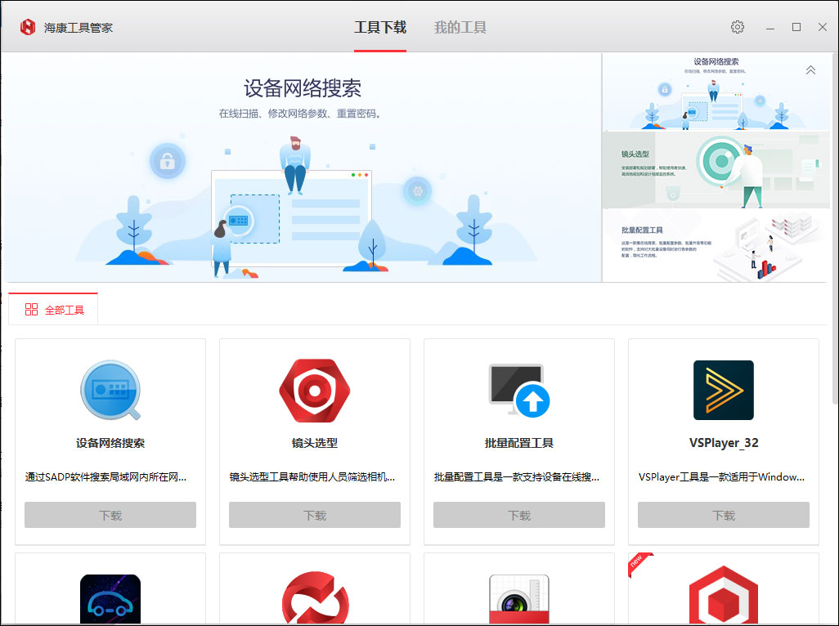Click description 镜头选型工具帮助使用人员筛选相机...
Screen dimensions: 839x626
(312, 476)
